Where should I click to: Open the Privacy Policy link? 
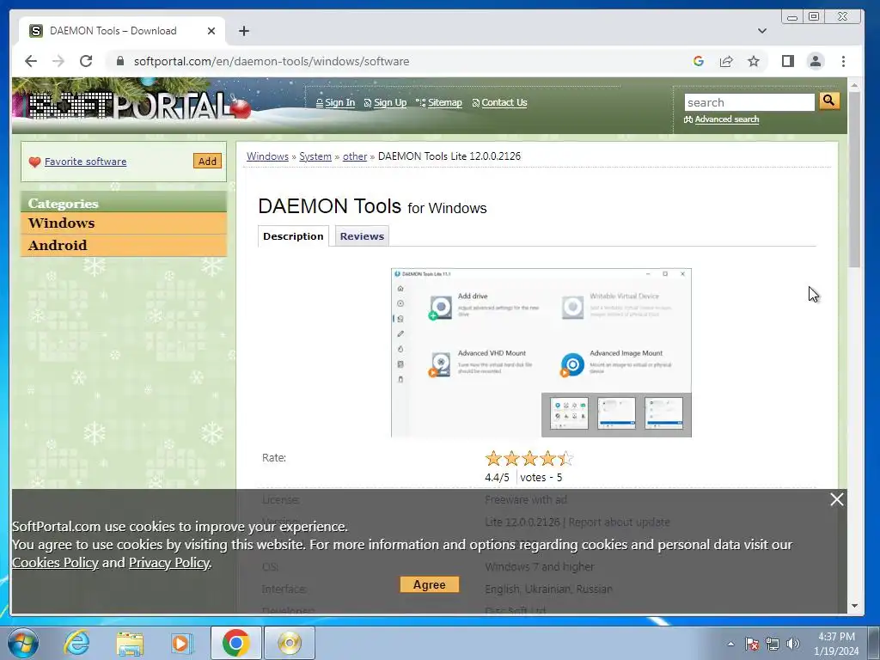169,562
